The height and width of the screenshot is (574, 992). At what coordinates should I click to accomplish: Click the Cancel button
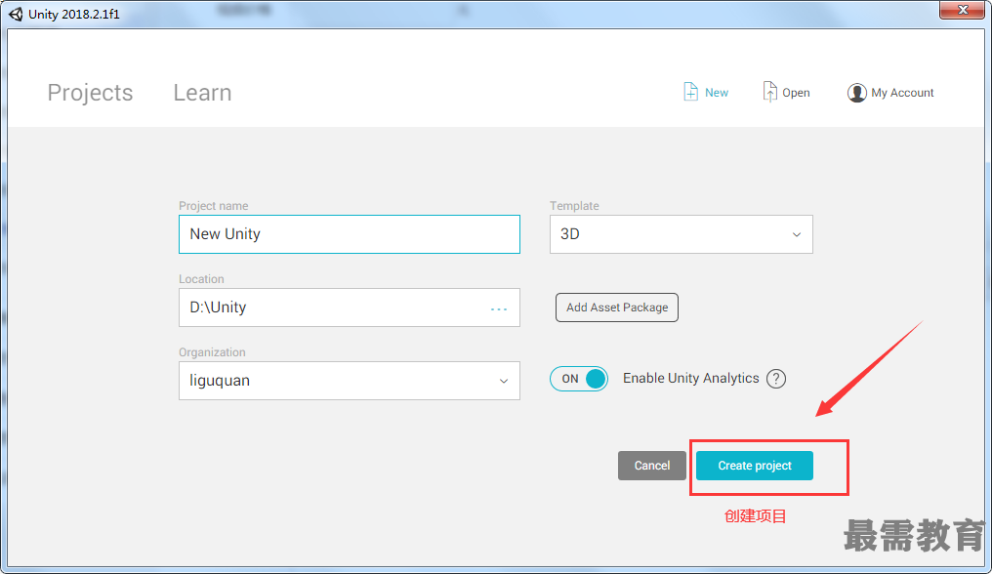(x=651, y=465)
